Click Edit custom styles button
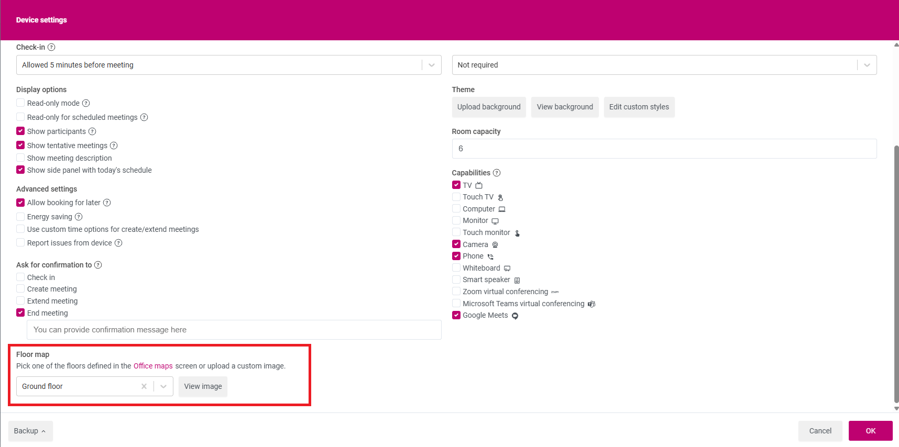This screenshot has height=447, width=899. point(639,107)
